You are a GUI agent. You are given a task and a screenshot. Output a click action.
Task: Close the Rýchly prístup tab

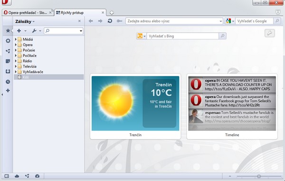(103, 12)
